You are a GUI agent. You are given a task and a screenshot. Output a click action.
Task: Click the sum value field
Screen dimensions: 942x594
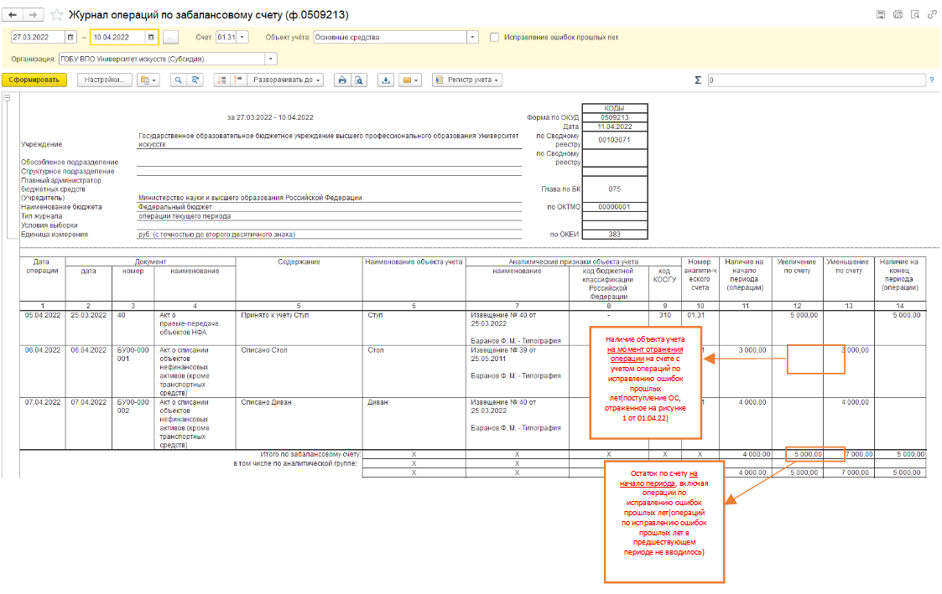[816, 80]
